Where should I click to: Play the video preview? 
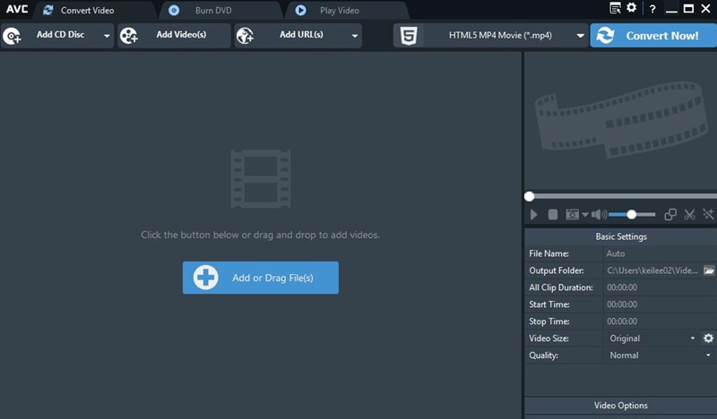[533, 214]
